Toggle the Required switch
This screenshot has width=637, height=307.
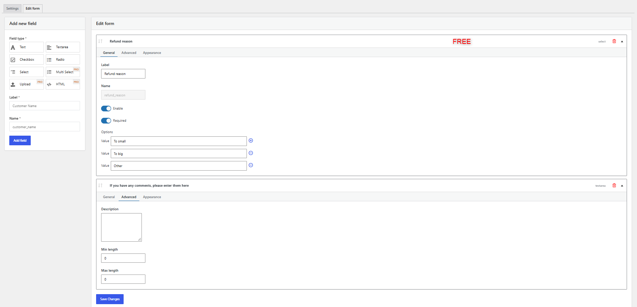pos(106,121)
